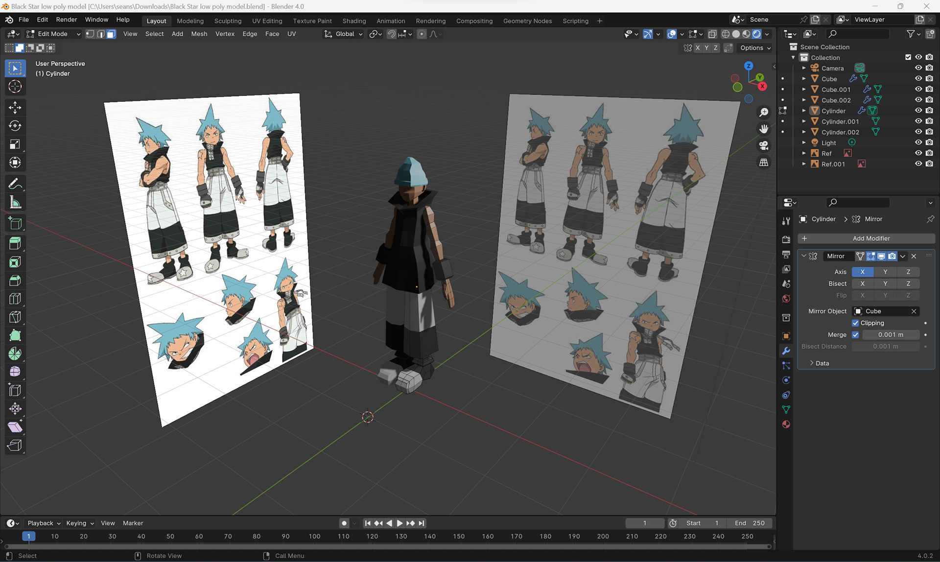Screen dimensions: 940x562
Task: Switch to the Shading workspace tab
Action: click(354, 21)
